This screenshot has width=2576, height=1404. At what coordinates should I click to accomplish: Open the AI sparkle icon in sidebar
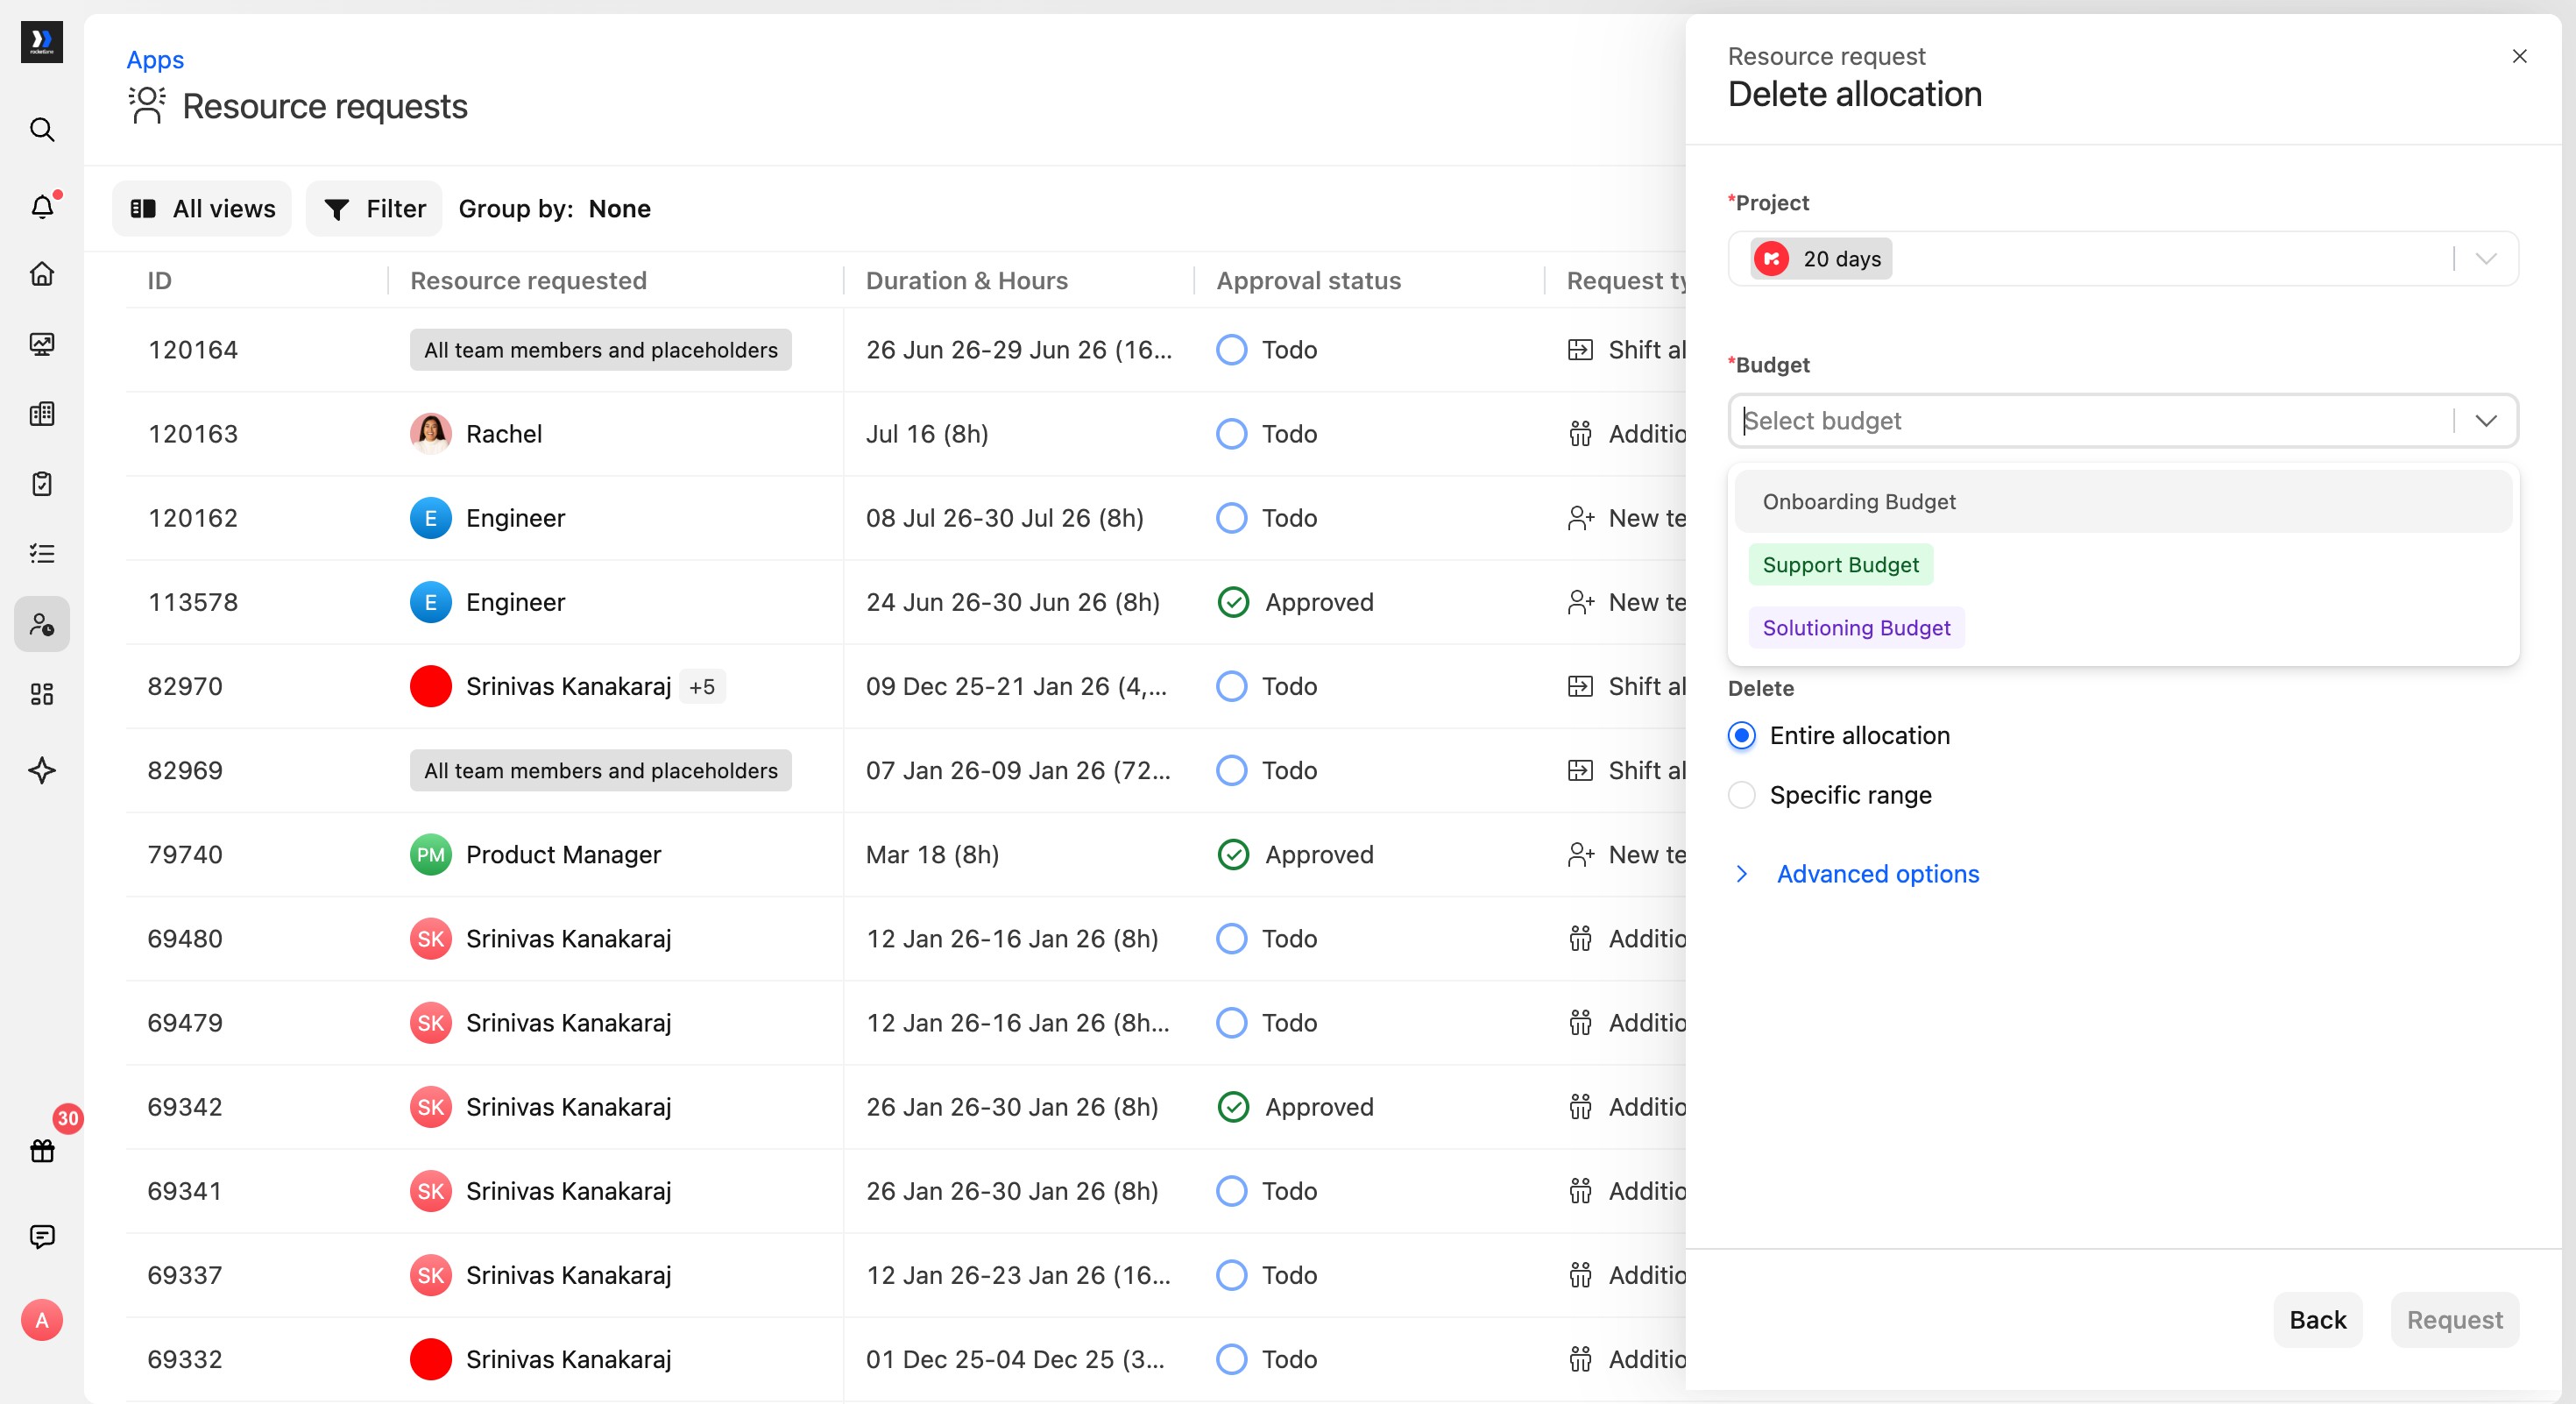point(42,771)
